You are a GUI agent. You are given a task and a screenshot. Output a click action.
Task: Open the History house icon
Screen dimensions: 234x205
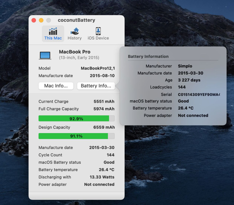point(75,31)
